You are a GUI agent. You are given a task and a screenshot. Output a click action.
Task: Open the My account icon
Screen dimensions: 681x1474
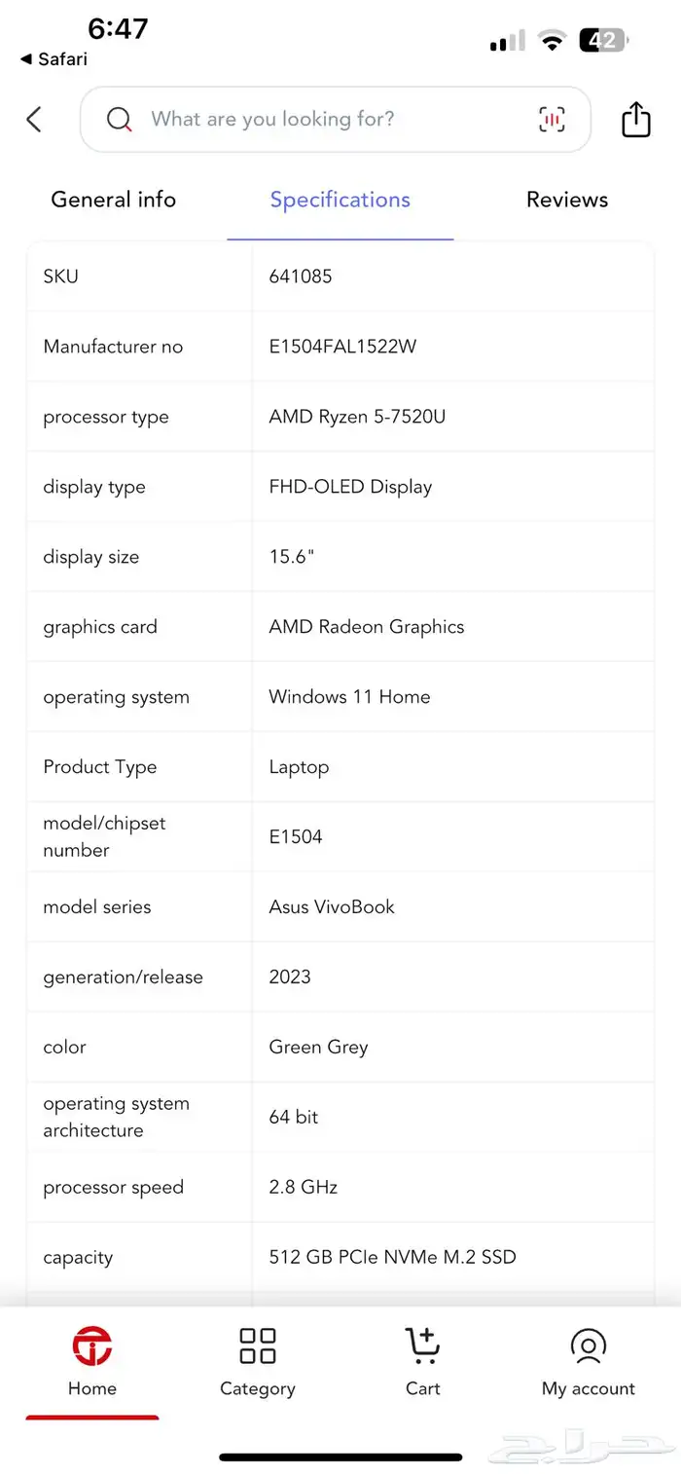click(589, 1346)
